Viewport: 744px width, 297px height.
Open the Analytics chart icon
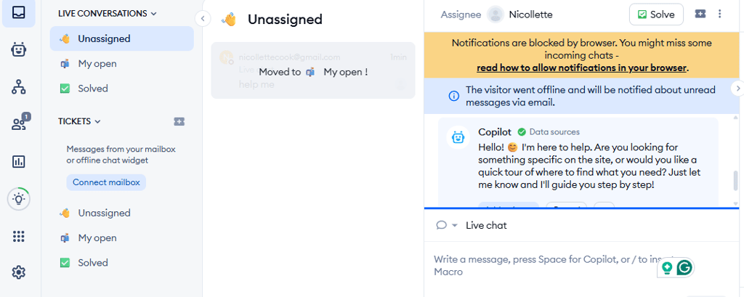(19, 161)
